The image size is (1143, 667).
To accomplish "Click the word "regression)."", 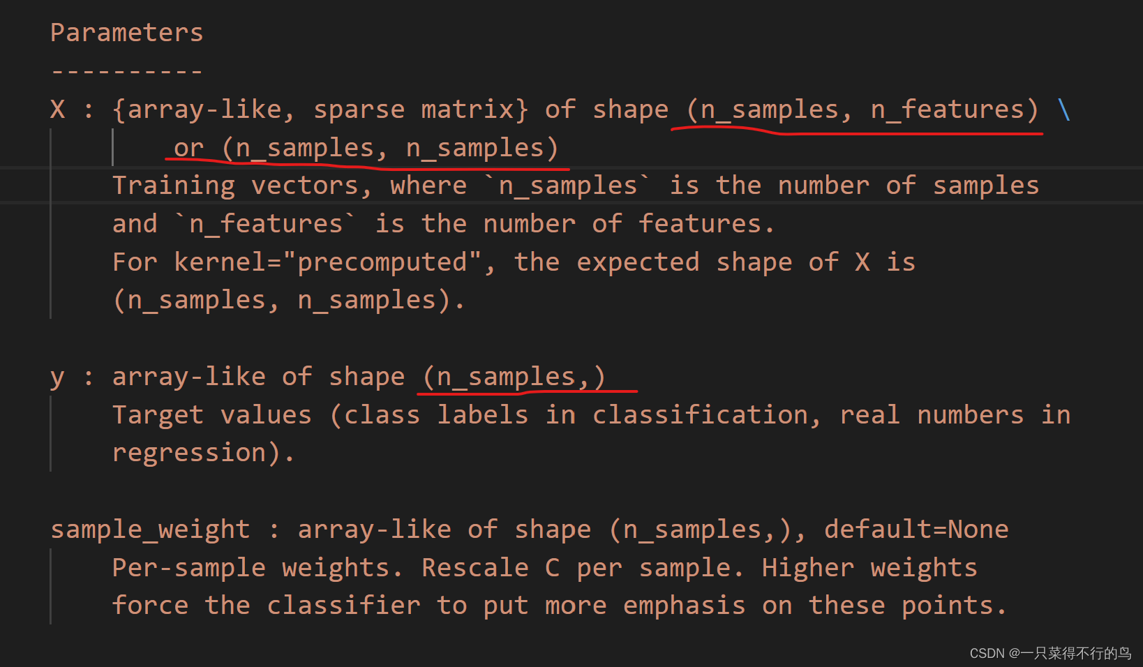I will [x=203, y=453].
